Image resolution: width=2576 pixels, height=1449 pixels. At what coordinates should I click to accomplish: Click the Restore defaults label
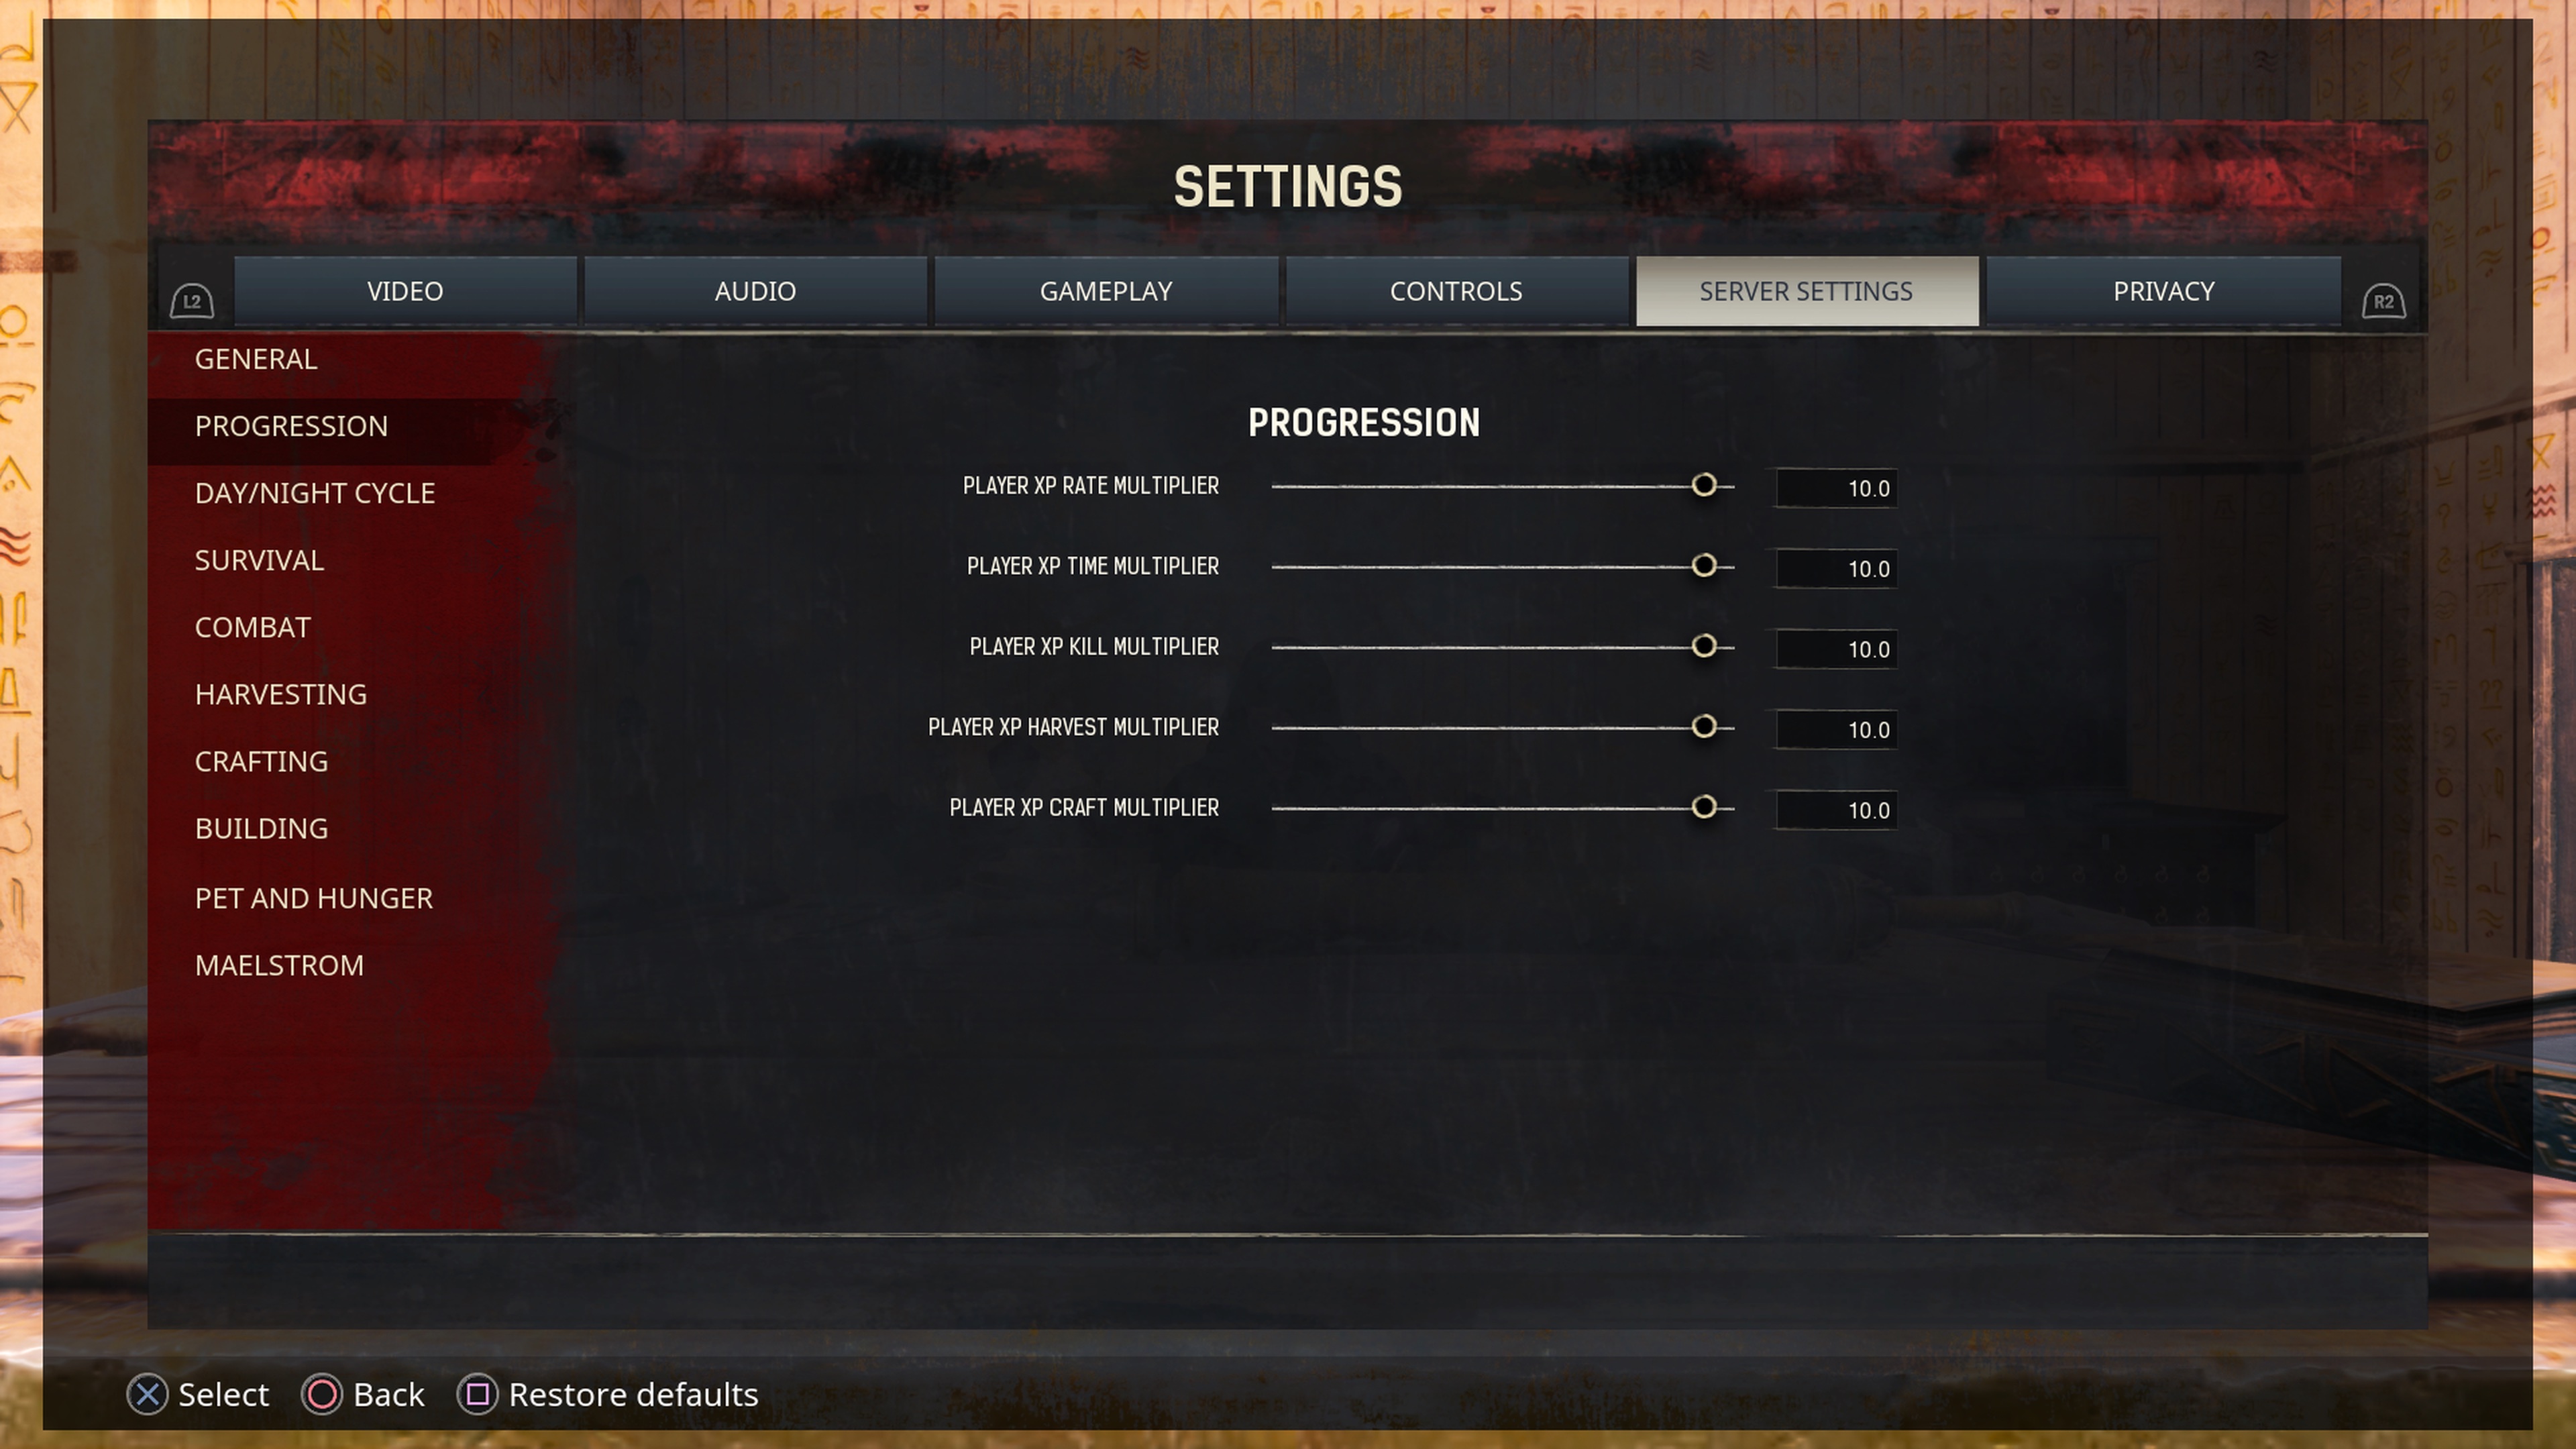point(633,1394)
